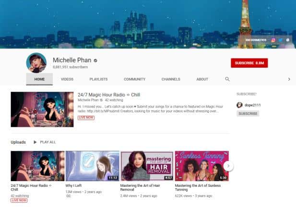The height and width of the screenshot is (207, 296).
Task: Advance the Uploads carousel with the next arrow
Action: 228,166
